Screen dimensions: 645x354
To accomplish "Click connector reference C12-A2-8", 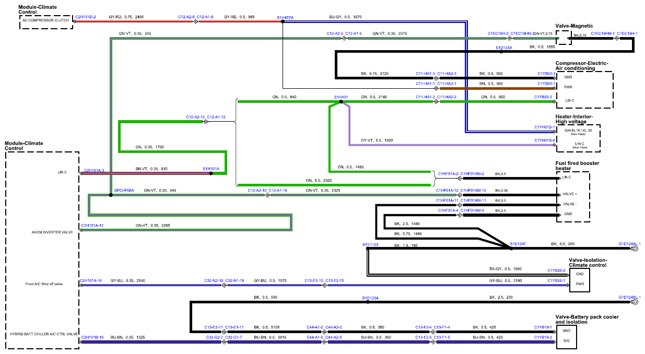I will click(x=186, y=17).
